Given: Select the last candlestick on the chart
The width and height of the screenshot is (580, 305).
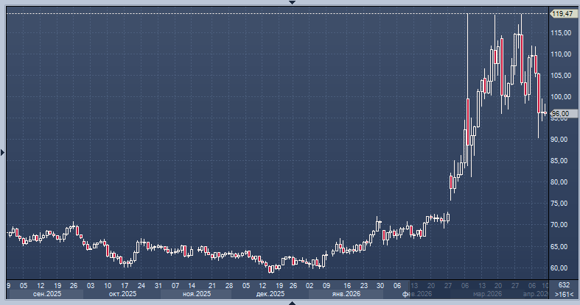Looking at the screenshot, I should pyautogui.click(x=545, y=112).
